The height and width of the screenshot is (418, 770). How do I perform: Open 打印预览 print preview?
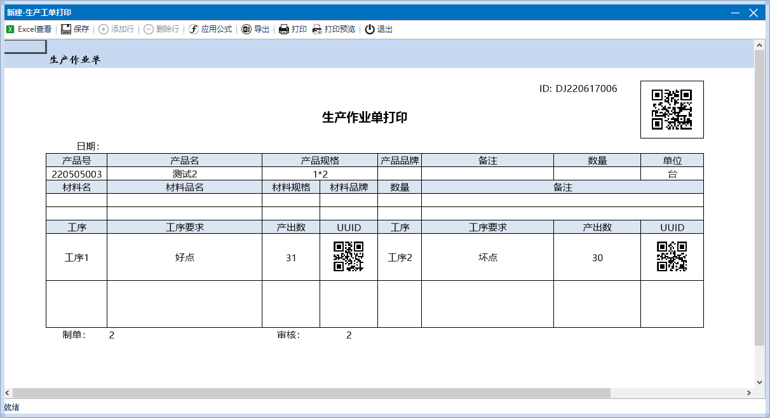click(317, 29)
